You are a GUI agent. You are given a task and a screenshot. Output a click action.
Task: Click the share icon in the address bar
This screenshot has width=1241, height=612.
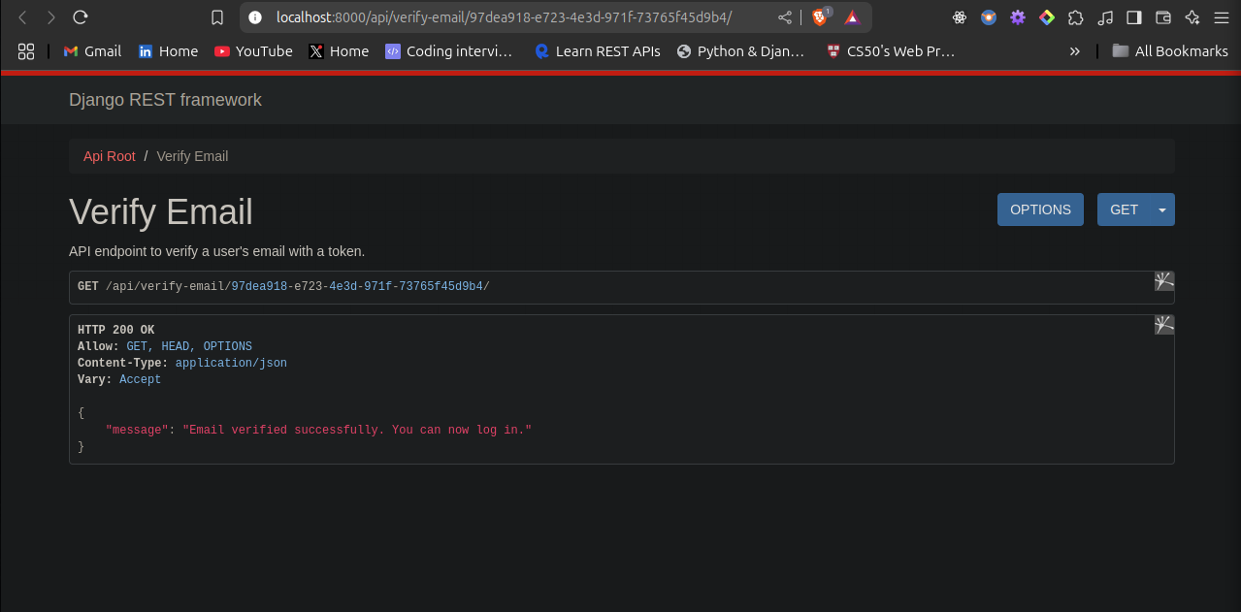point(784,17)
